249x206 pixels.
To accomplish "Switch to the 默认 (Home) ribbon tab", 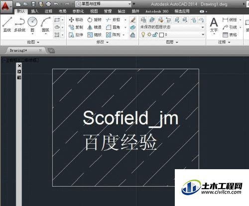I will pyautogui.click(x=21, y=11).
